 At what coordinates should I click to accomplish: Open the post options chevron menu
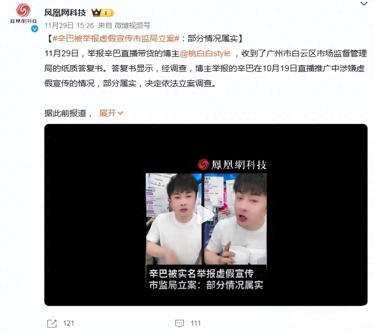pos(364,3)
